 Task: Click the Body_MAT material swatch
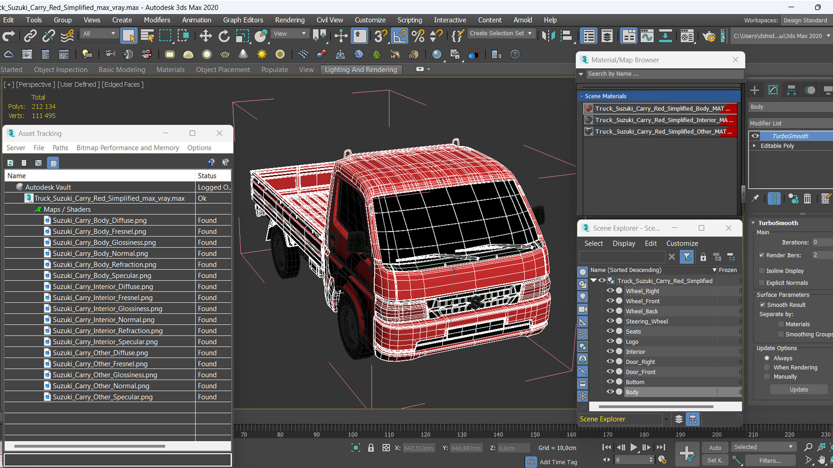click(589, 109)
